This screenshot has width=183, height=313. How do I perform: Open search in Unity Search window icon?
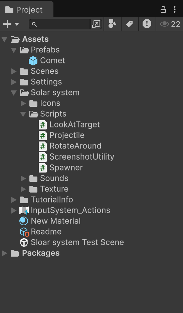(96, 24)
